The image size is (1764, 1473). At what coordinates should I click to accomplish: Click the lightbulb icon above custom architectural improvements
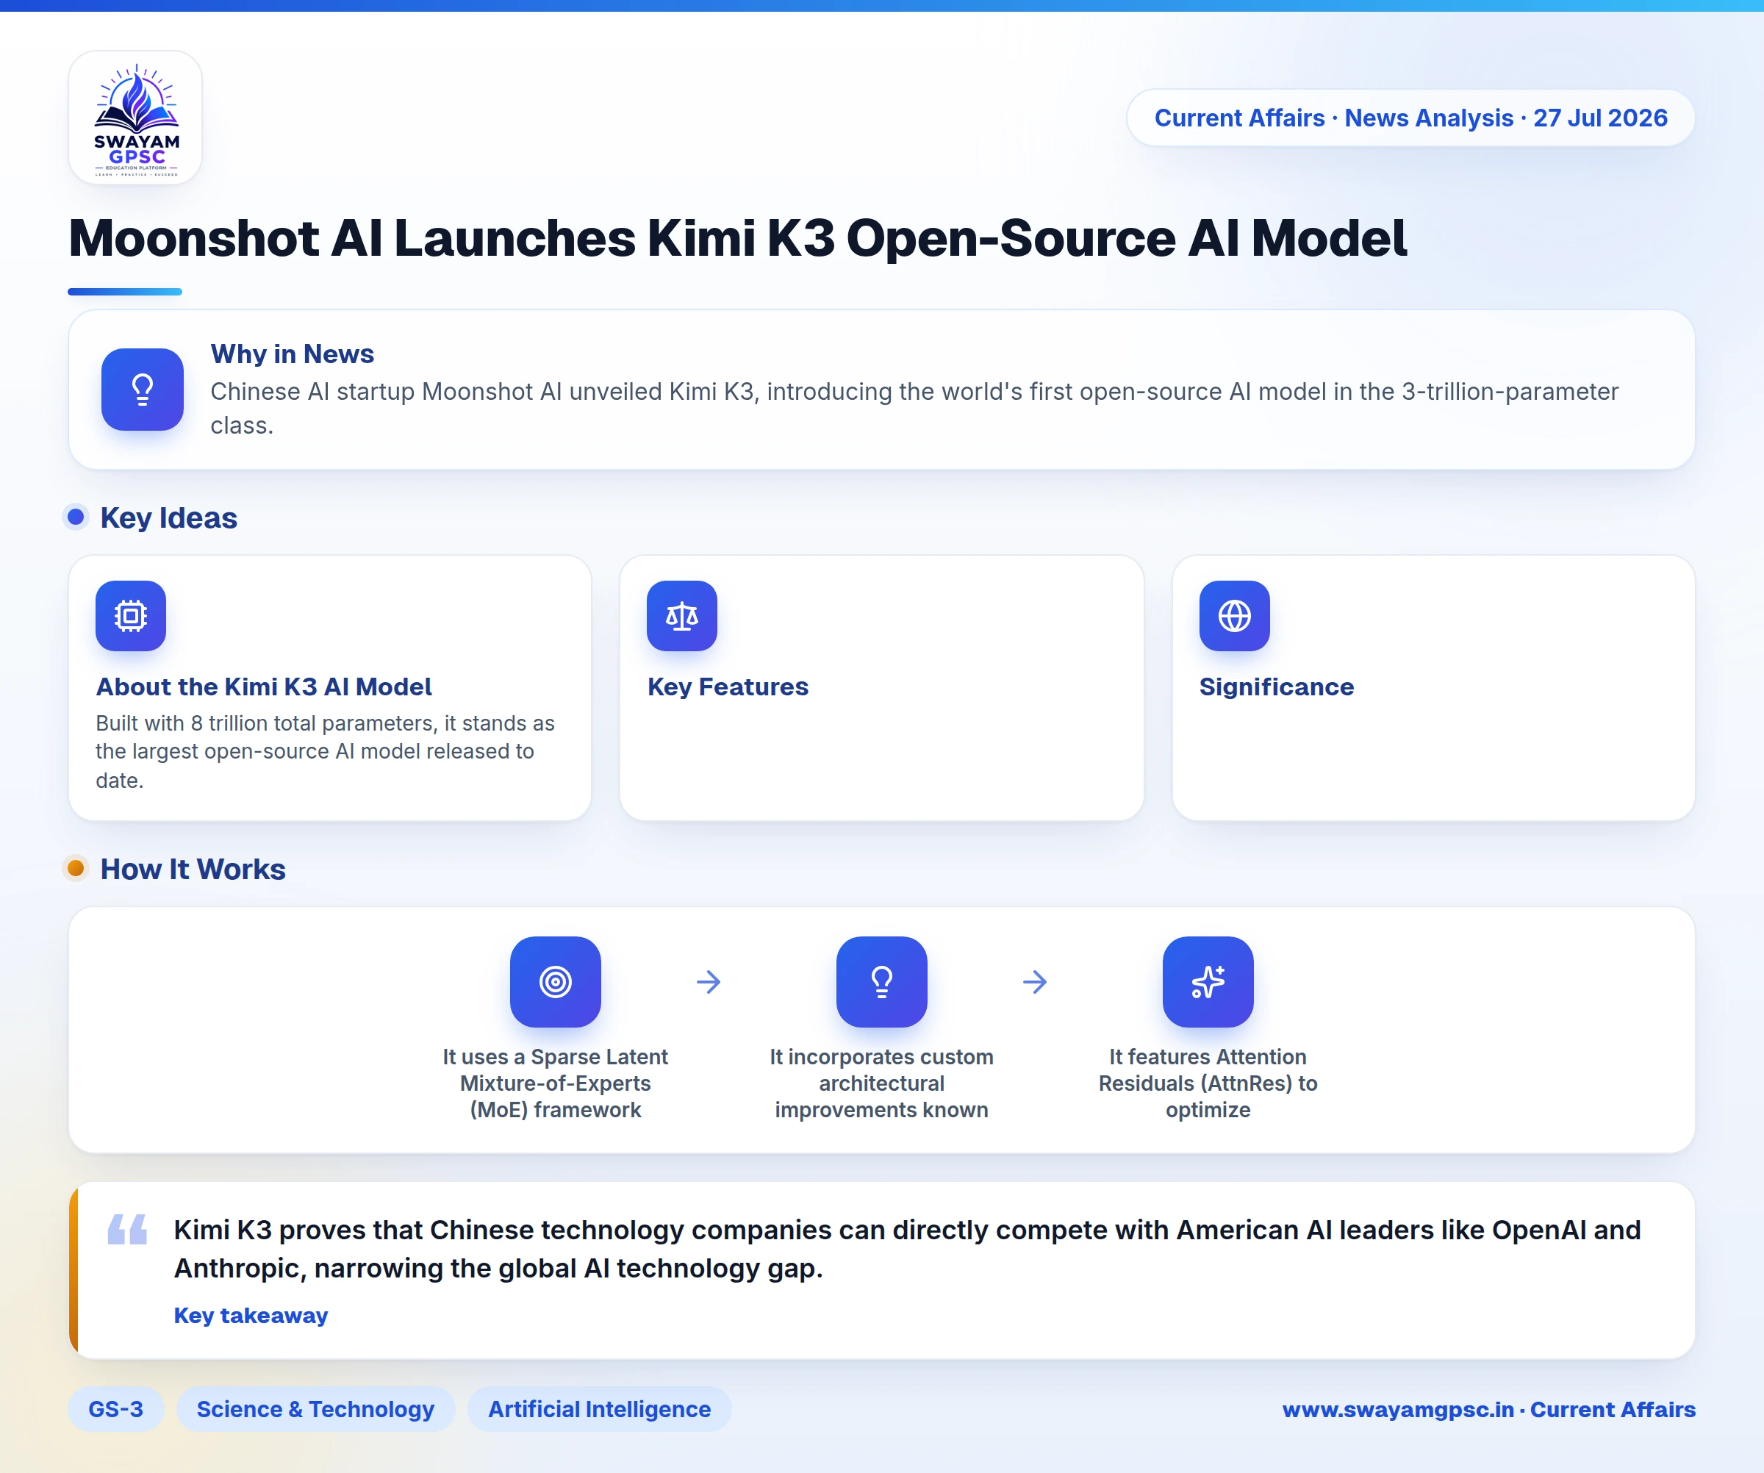(x=882, y=982)
